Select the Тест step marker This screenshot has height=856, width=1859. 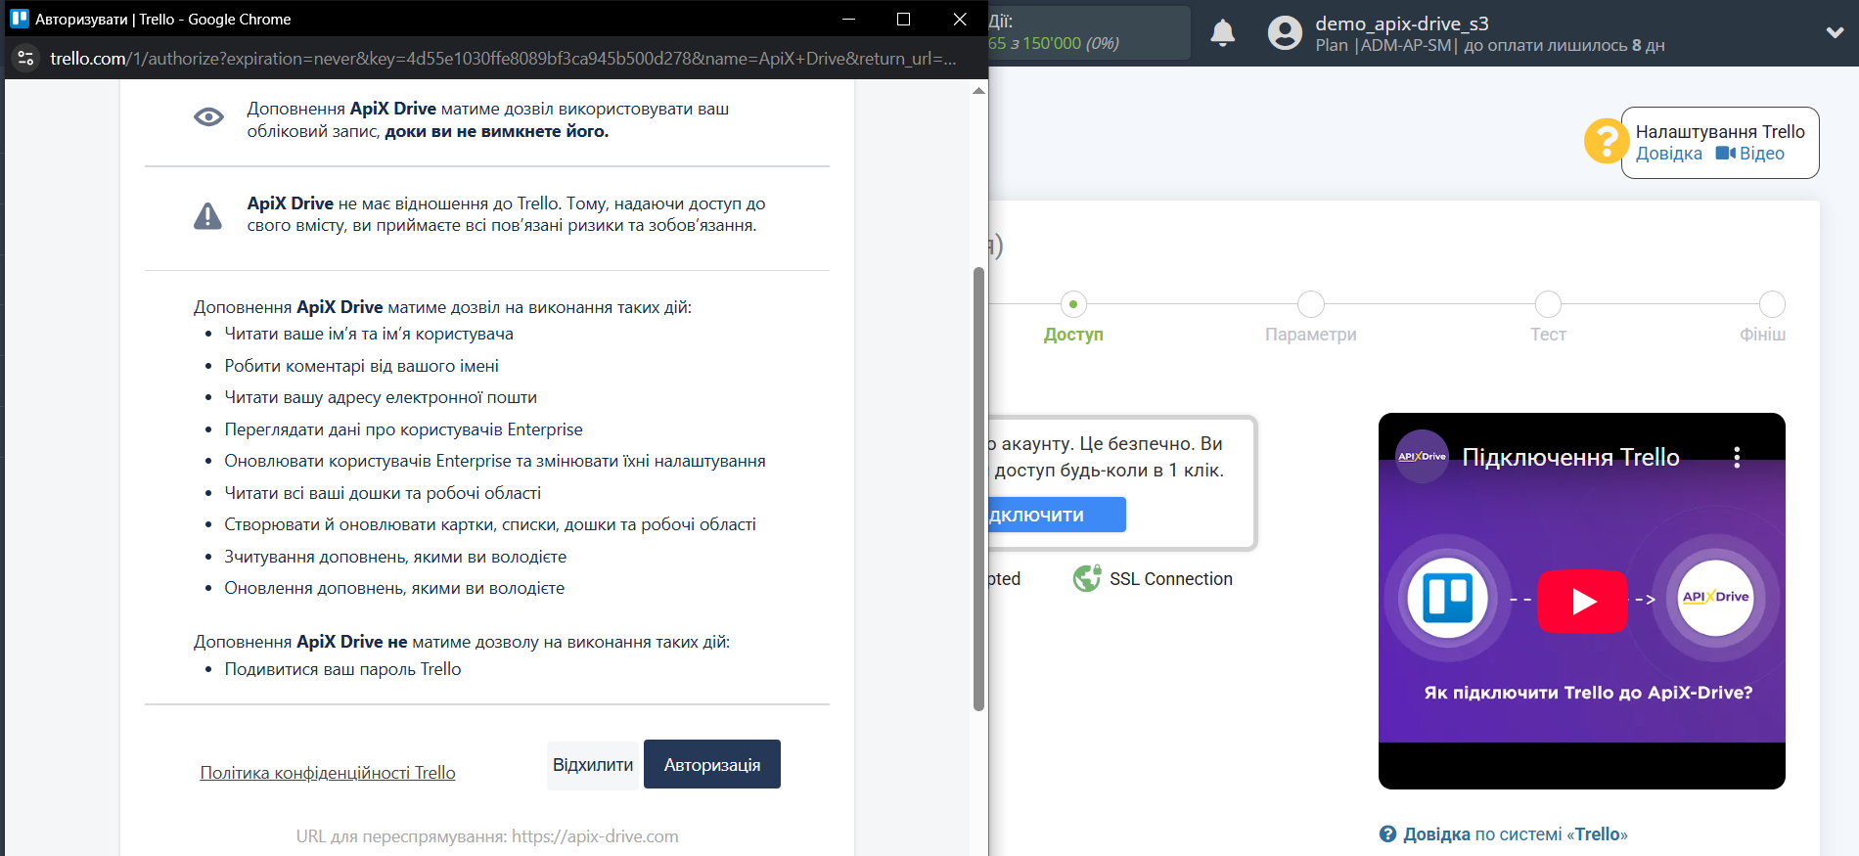click(x=1548, y=304)
